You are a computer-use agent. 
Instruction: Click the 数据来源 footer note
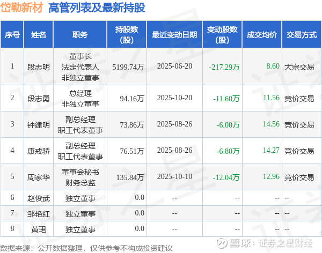86,248
